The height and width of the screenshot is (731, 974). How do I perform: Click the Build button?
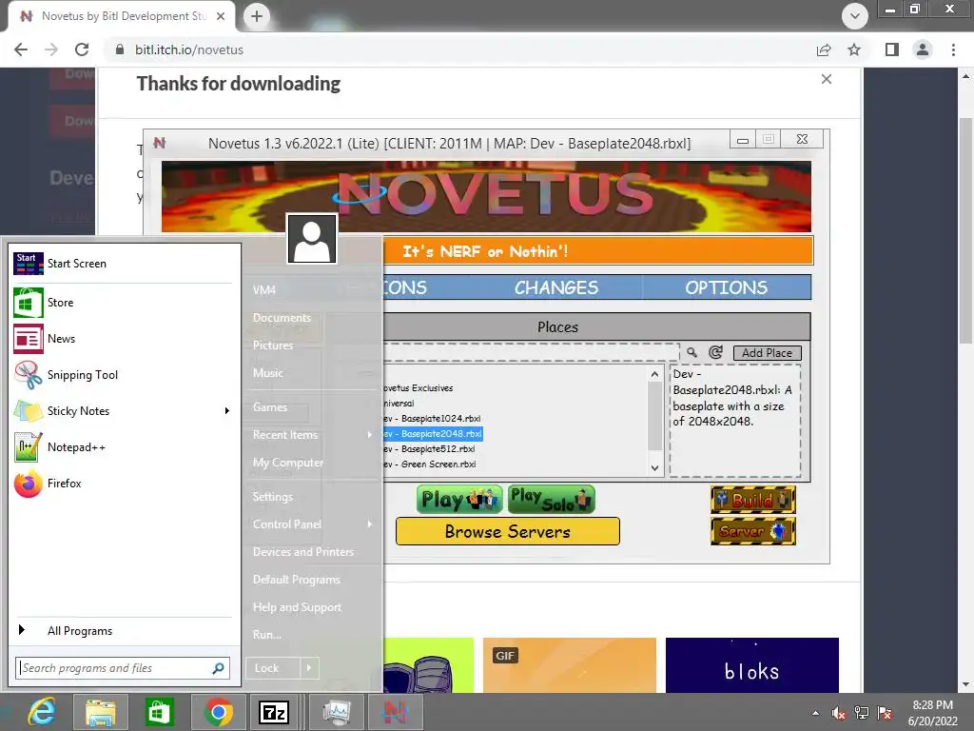pos(753,500)
